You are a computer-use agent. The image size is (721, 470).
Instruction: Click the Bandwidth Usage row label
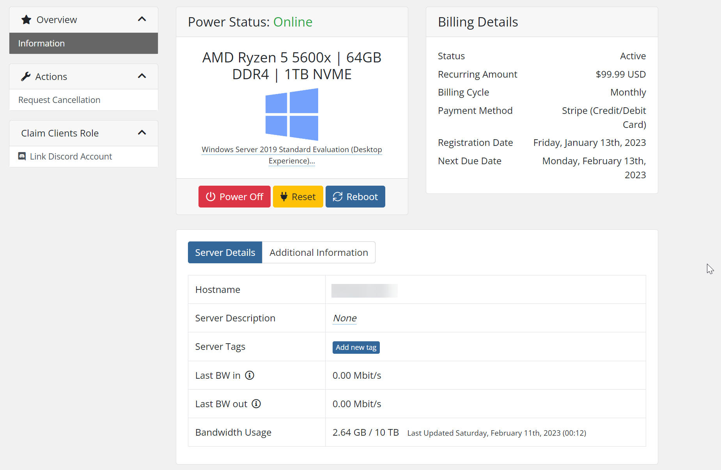(x=233, y=432)
